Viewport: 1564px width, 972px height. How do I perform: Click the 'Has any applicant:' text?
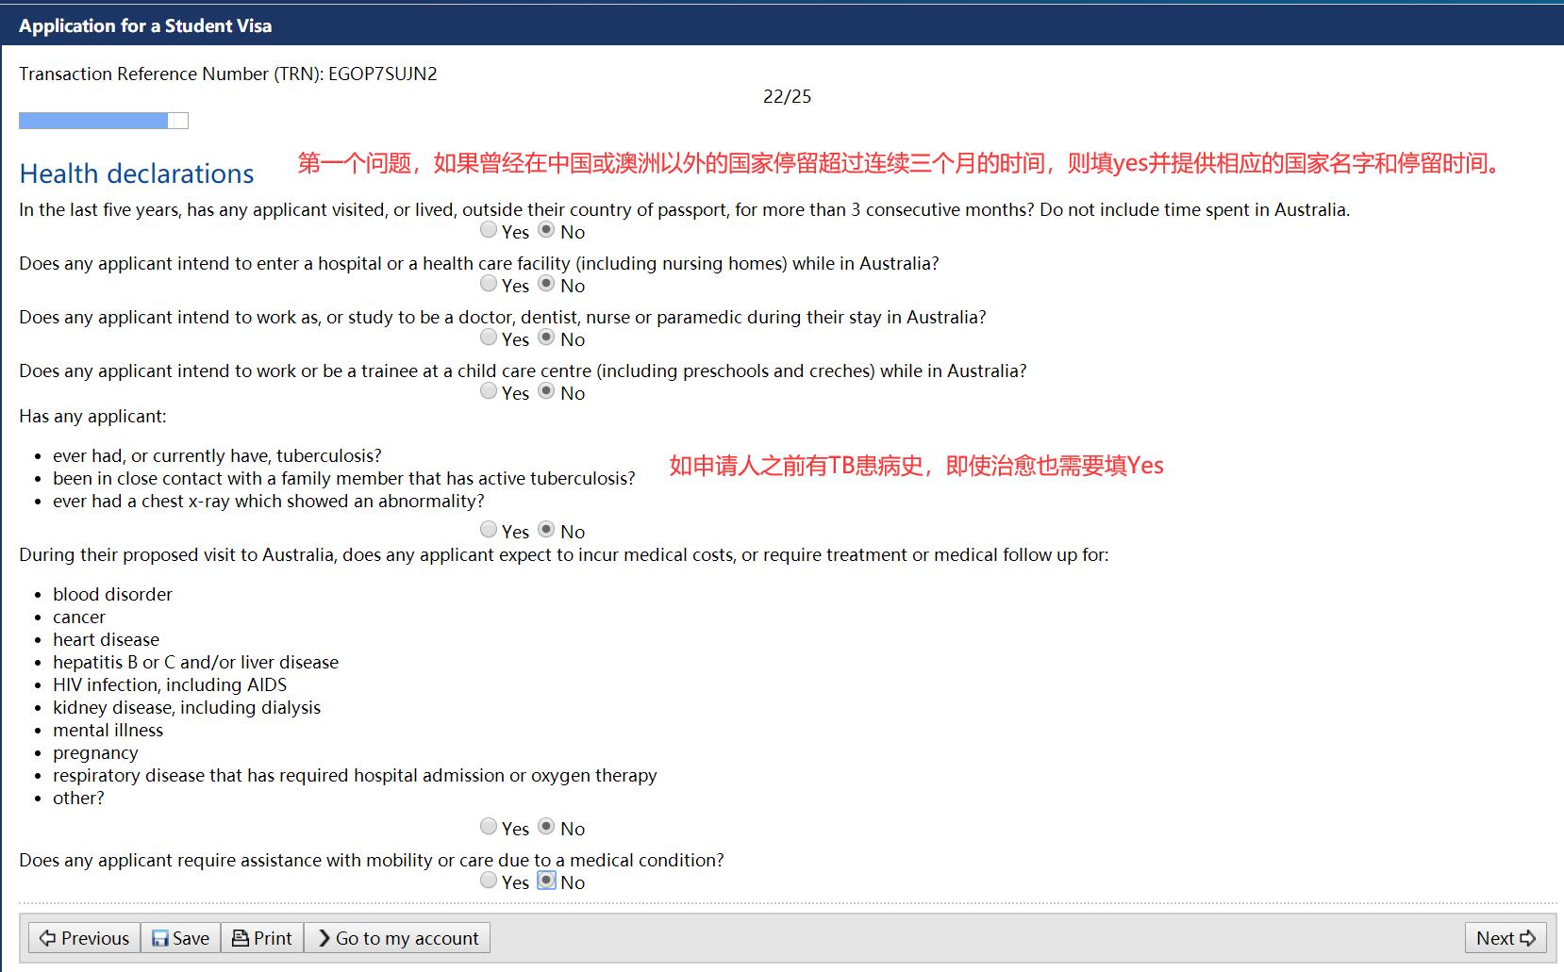[x=92, y=416]
